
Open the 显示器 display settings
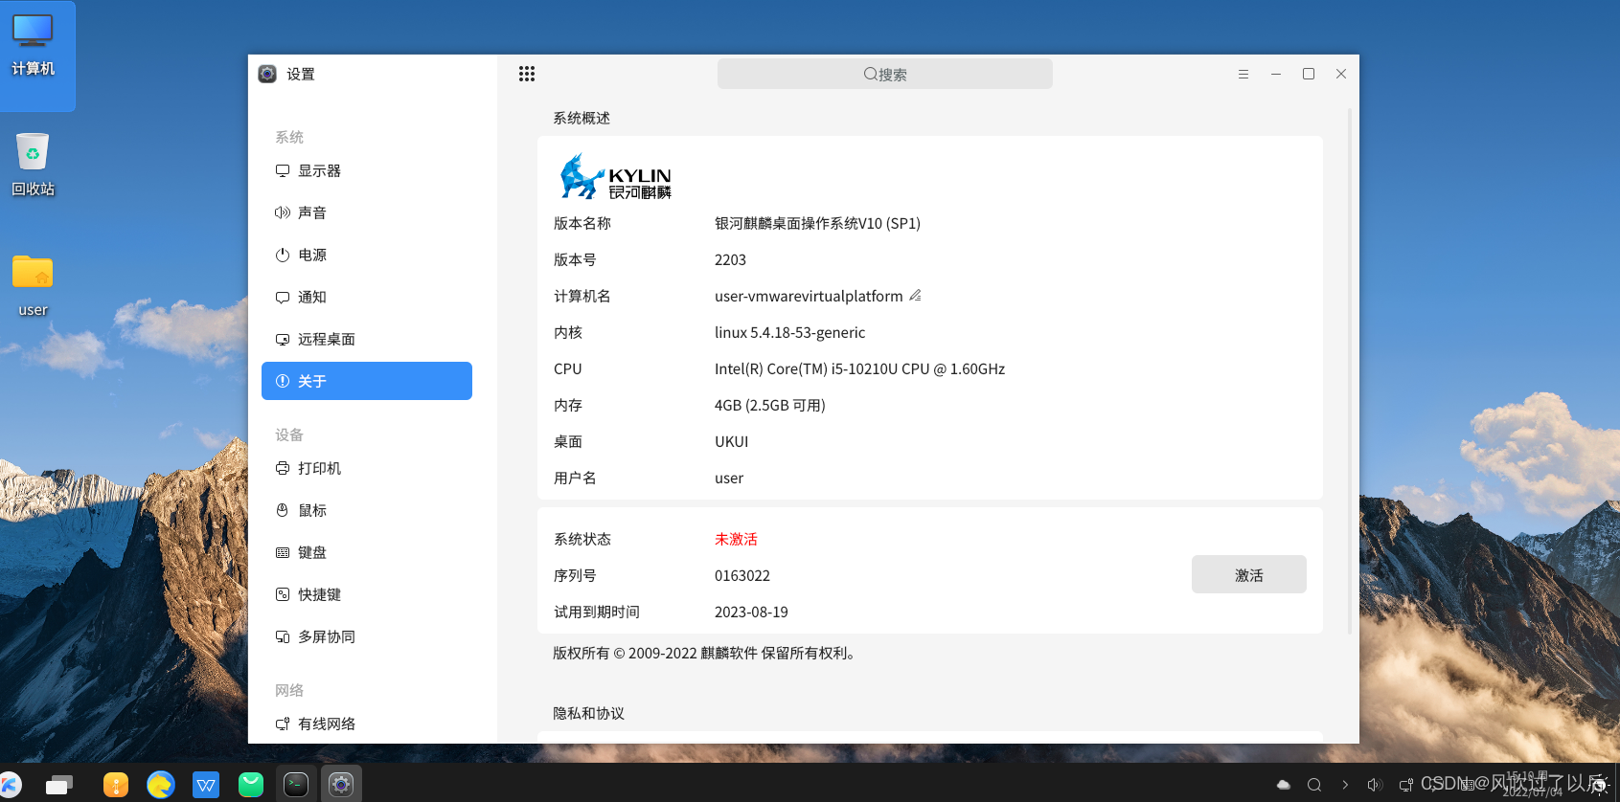coord(366,170)
